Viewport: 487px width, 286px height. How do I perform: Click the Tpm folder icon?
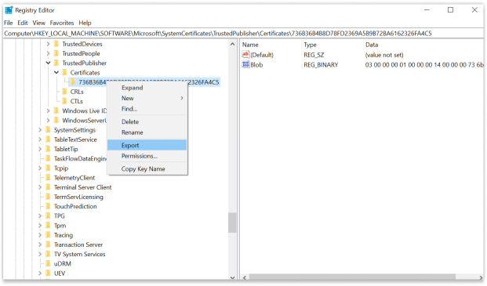point(48,226)
